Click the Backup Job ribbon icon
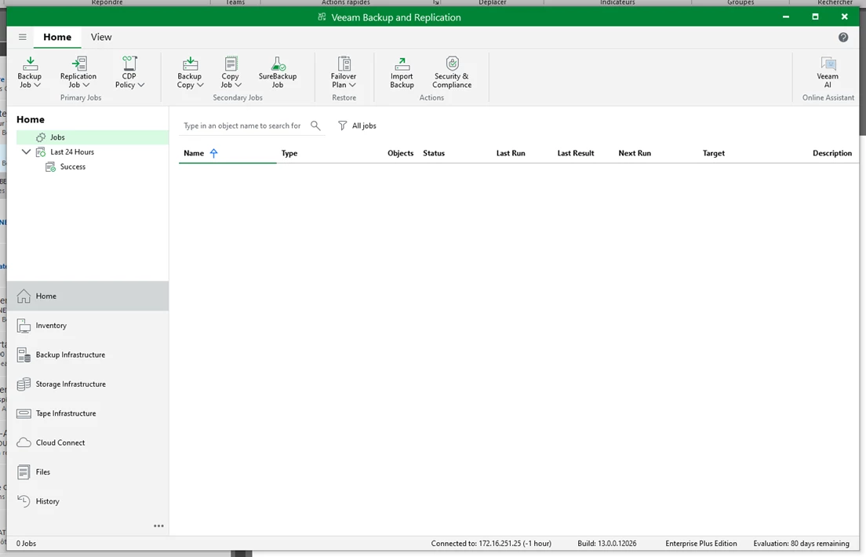Image resolution: width=866 pixels, height=557 pixels. [x=30, y=64]
